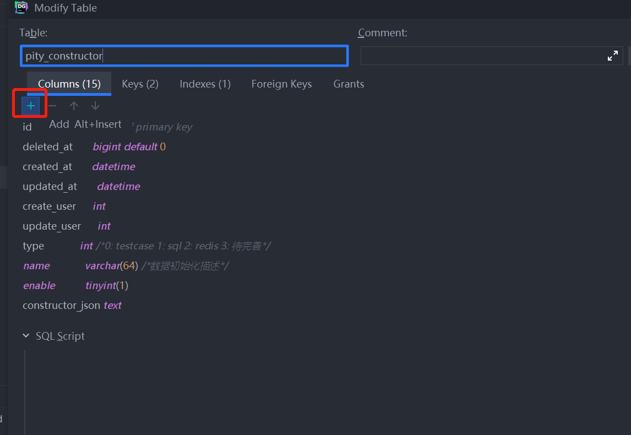Open the Grants tab
Image resolution: width=631 pixels, height=435 pixels.
[348, 84]
